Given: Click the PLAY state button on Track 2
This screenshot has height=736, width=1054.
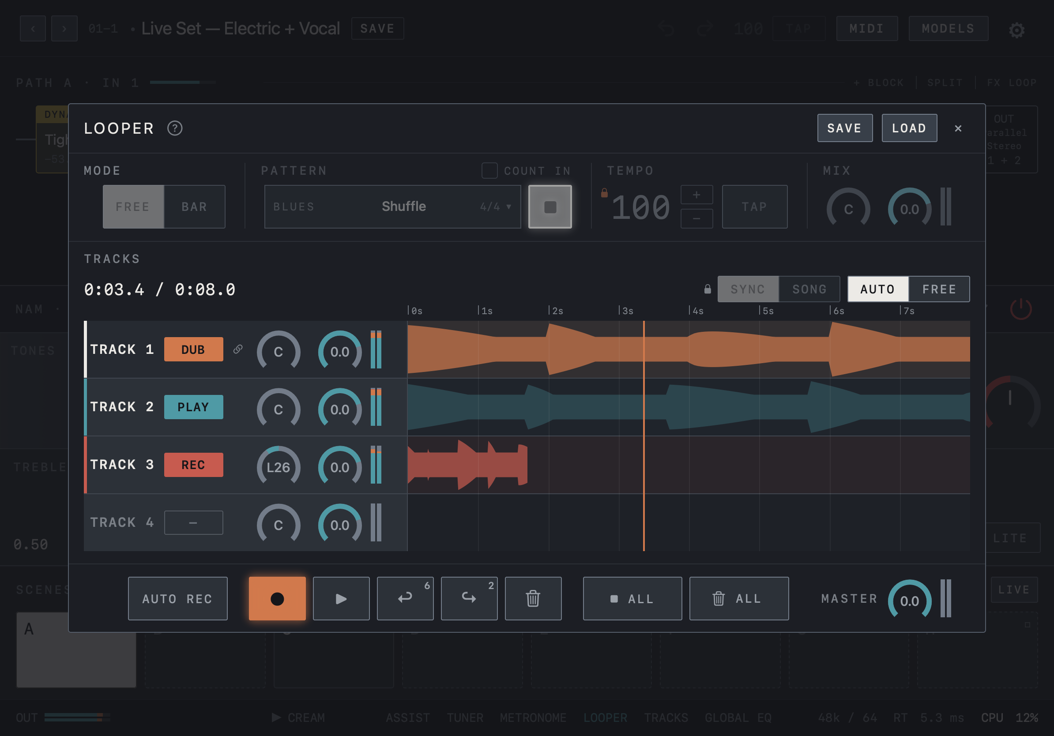Looking at the screenshot, I should pos(194,407).
